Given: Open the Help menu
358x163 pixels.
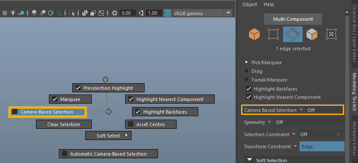Looking at the screenshot, I should pyautogui.click(x=269, y=4).
